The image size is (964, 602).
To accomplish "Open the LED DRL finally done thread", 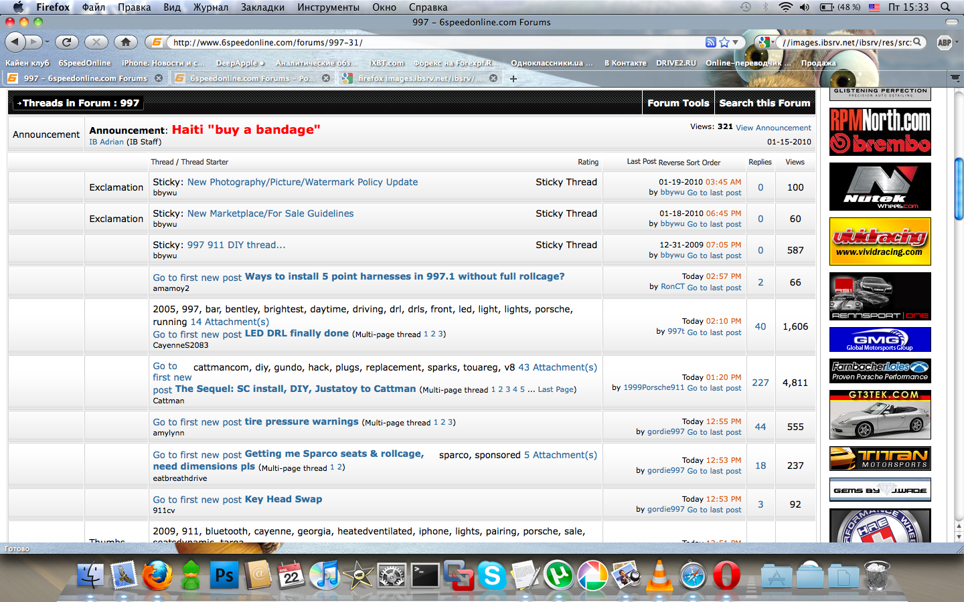I will point(297,333).
